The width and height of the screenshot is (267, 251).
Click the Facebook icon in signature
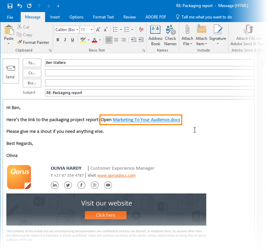click(81, 185)
